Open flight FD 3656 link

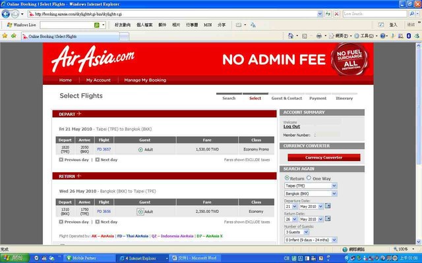coord(104,212)
